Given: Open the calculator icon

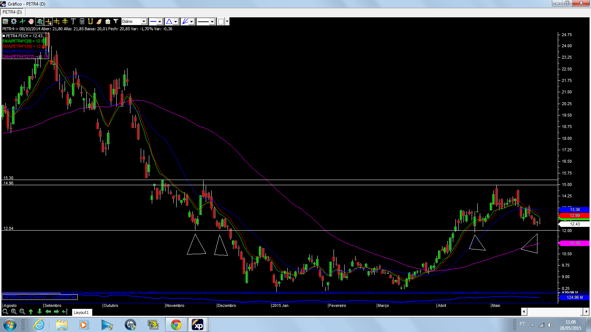Looking at the screenshot, I should tap(82, 21).
